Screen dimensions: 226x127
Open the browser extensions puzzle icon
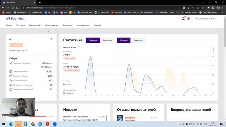pos(209,8)
